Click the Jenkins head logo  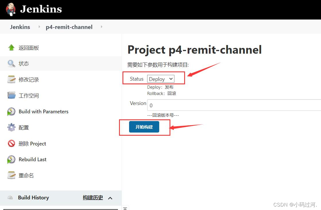coord(11,9)
